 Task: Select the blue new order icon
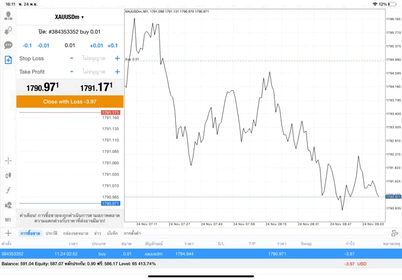click(x=8, y=60)
